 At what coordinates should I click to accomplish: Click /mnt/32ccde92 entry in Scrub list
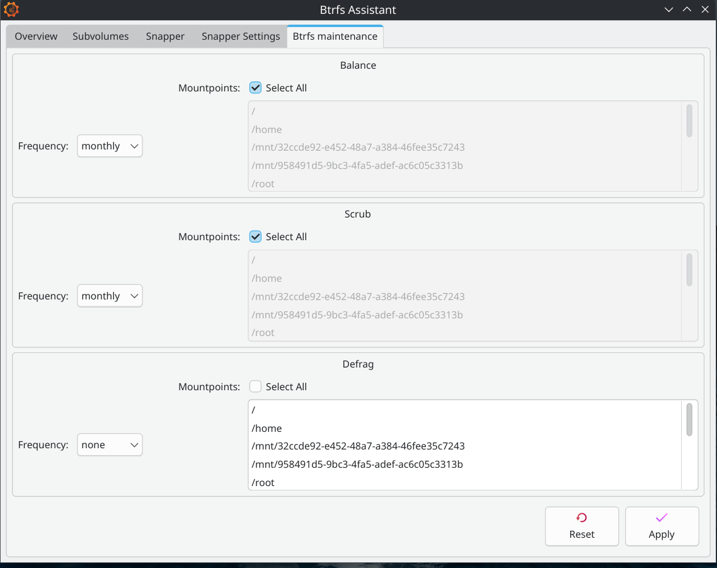(x=465, y=296)
